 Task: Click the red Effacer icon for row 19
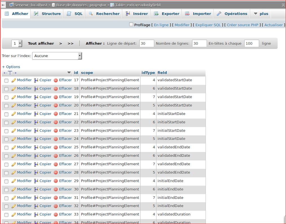(x=56, y=97)
